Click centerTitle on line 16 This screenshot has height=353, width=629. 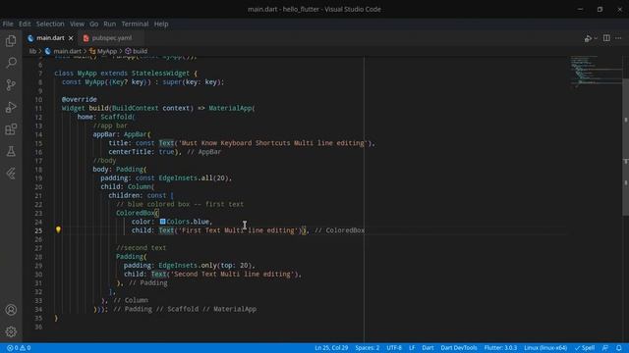click(x=131, y=152)
